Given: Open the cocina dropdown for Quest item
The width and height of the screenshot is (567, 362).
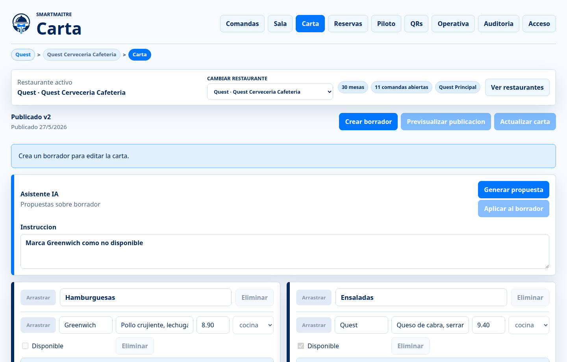Looking at the screenshot, I should coord(529,325).
